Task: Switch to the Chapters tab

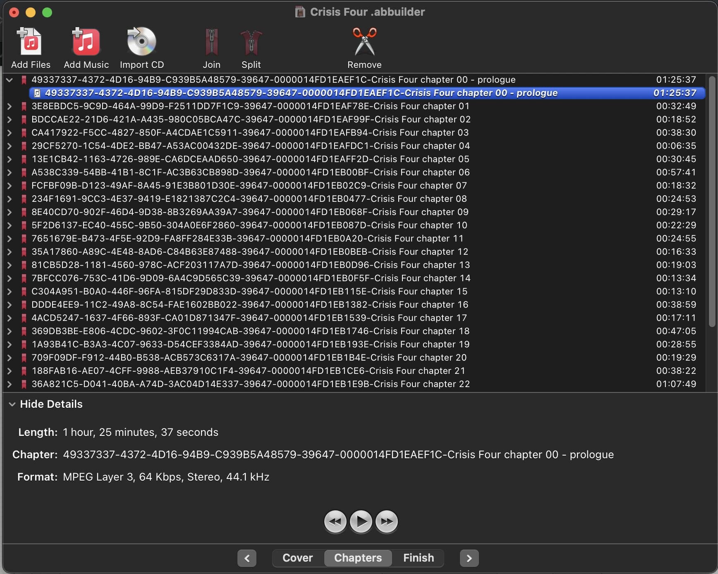Action: 358,558
